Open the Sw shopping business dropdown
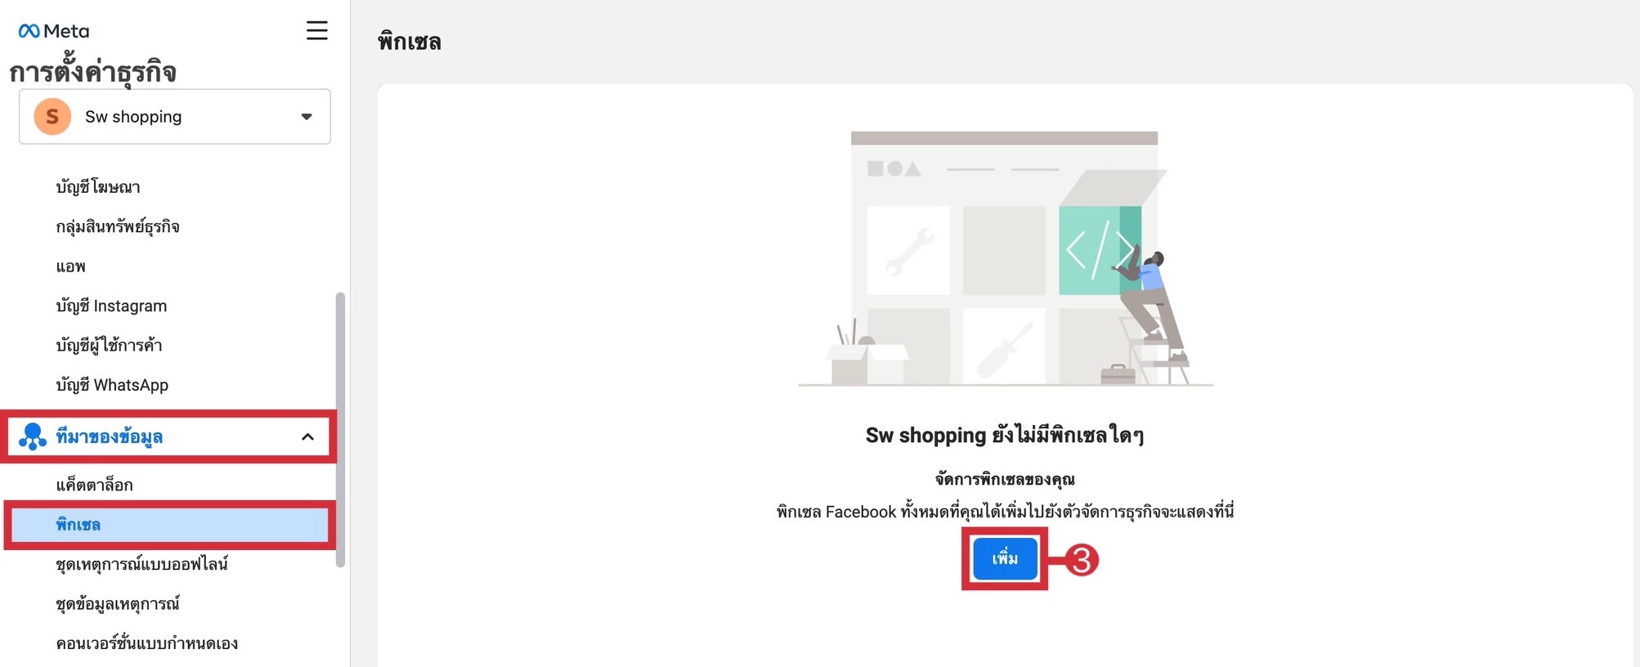Image resolution: width=1640 pixels, height=667 pixels. click(x=175, y=117)
